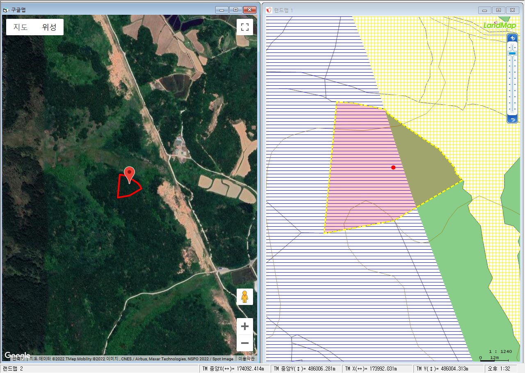This screenshot has width=525, height=373.
Task: Click the red location pin marker
Action: pos(130,175)
